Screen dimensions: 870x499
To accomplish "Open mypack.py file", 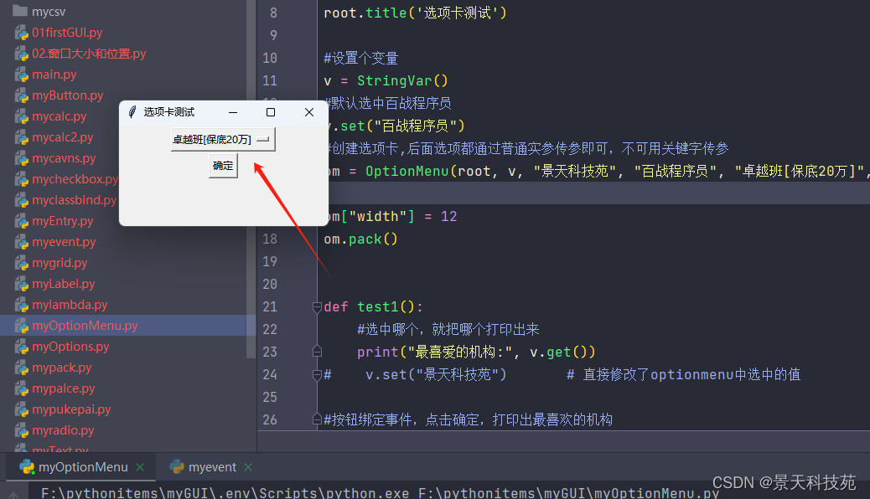I will click(x=62, y=368).
